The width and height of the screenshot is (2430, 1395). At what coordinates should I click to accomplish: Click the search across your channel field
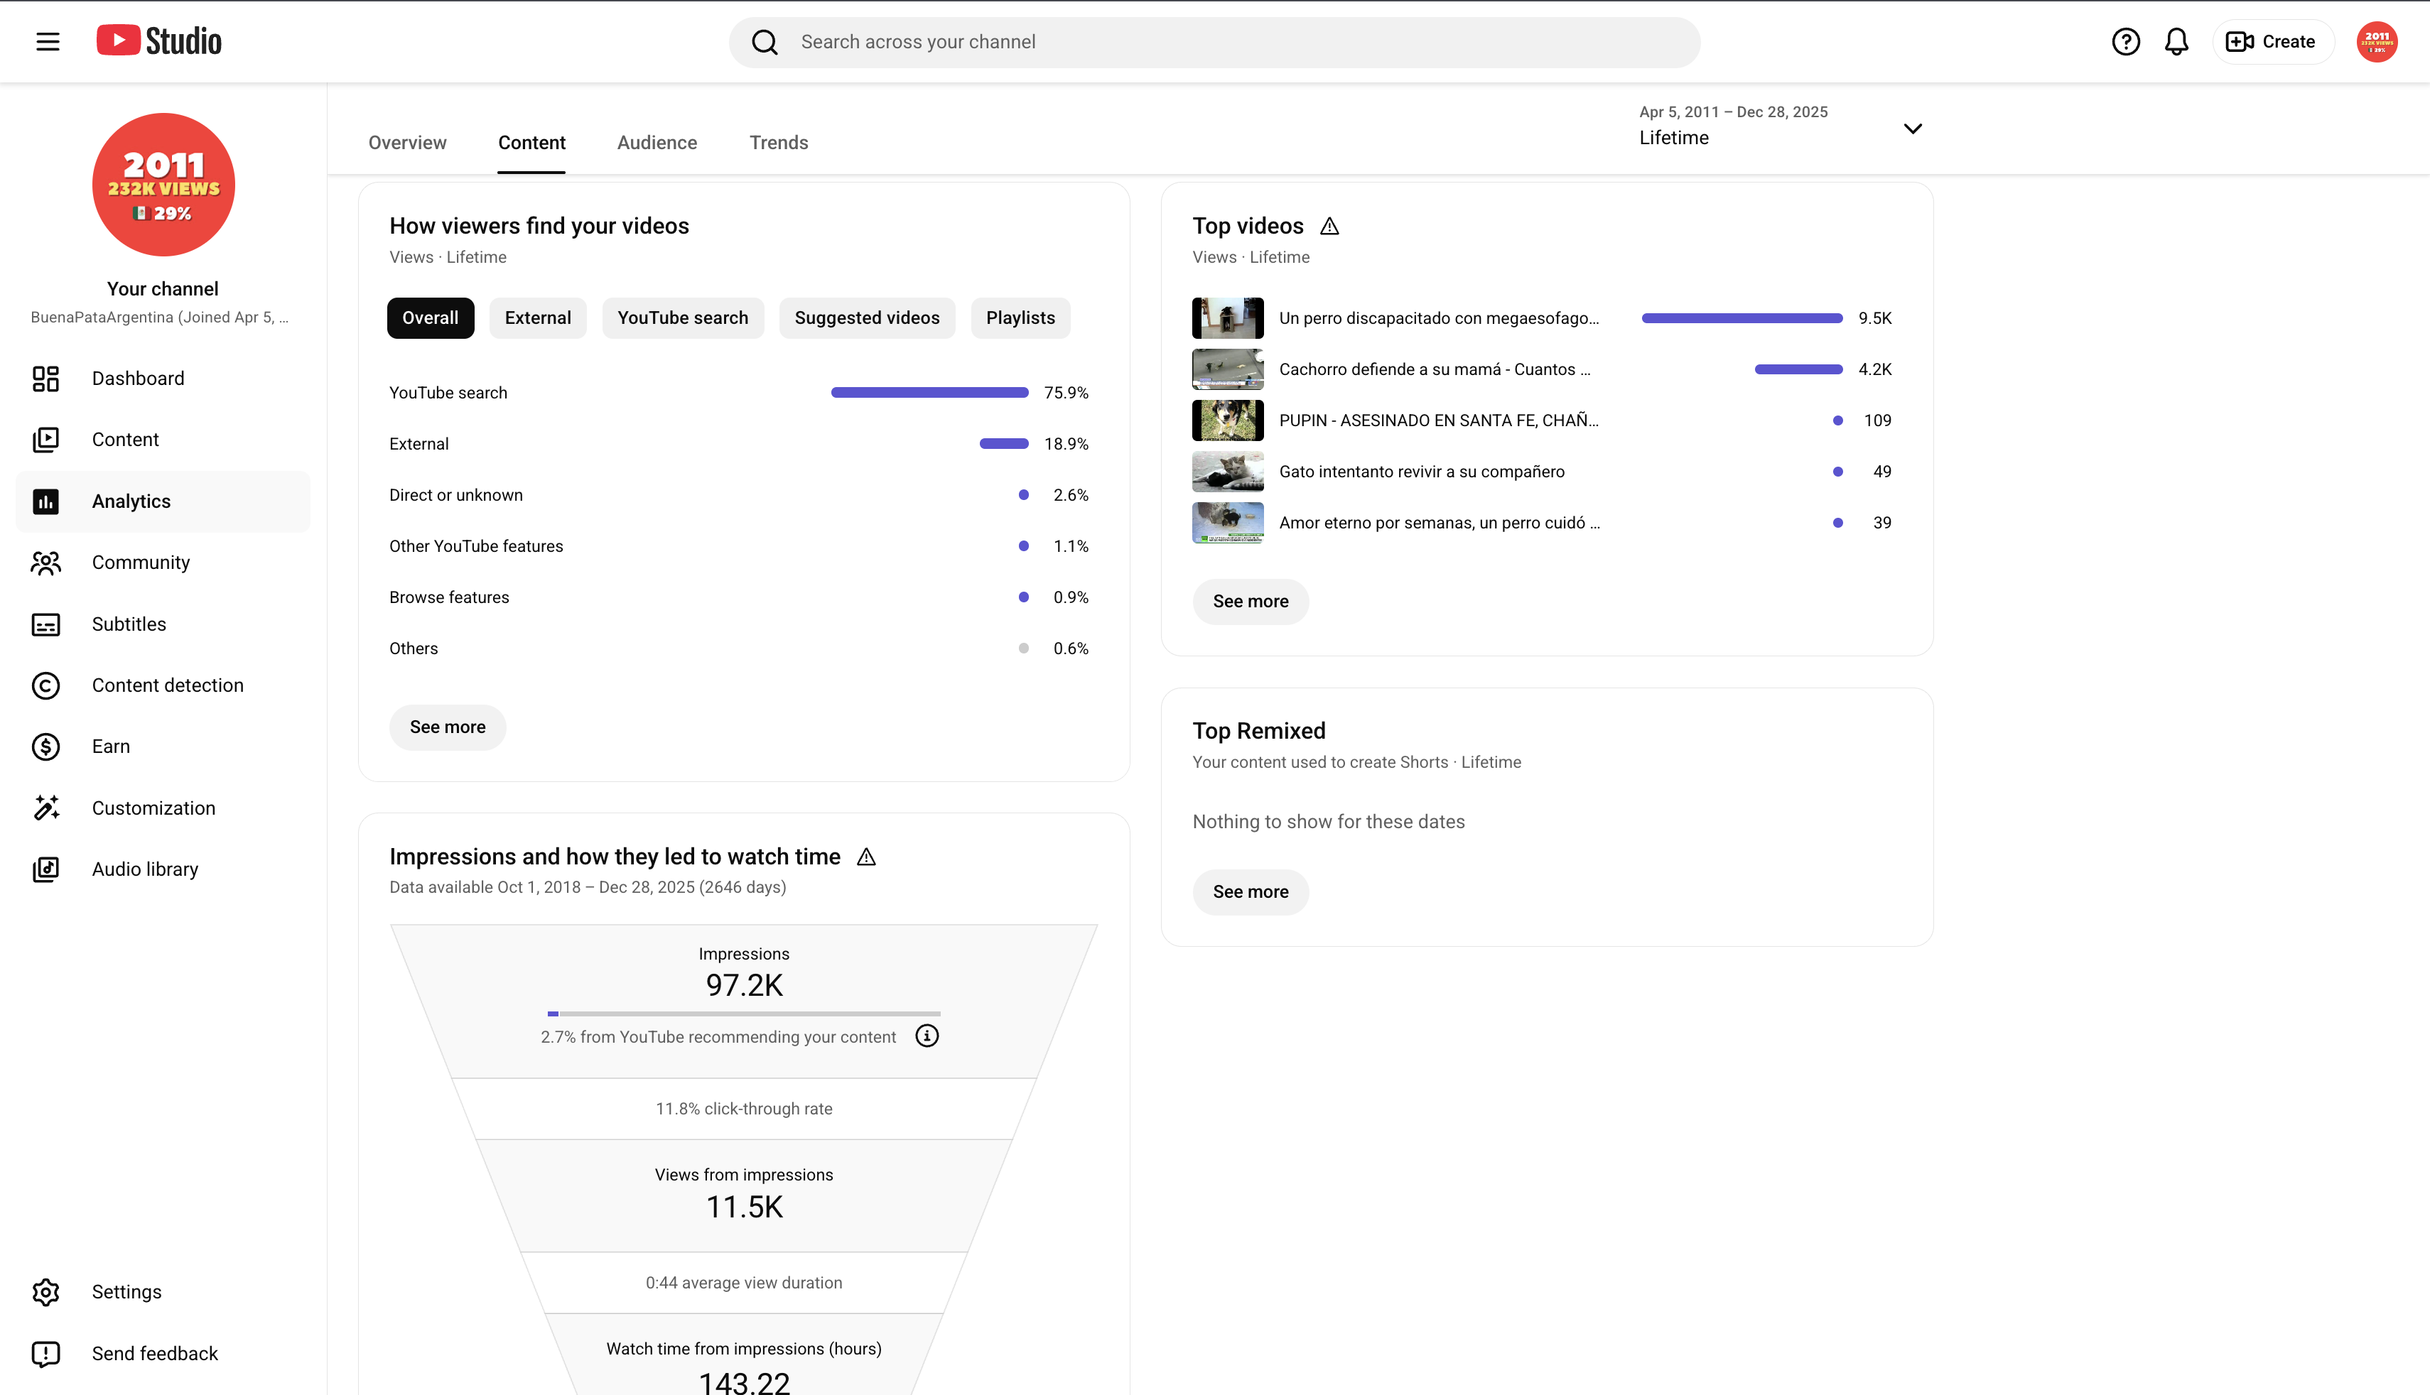[1214, 42]
